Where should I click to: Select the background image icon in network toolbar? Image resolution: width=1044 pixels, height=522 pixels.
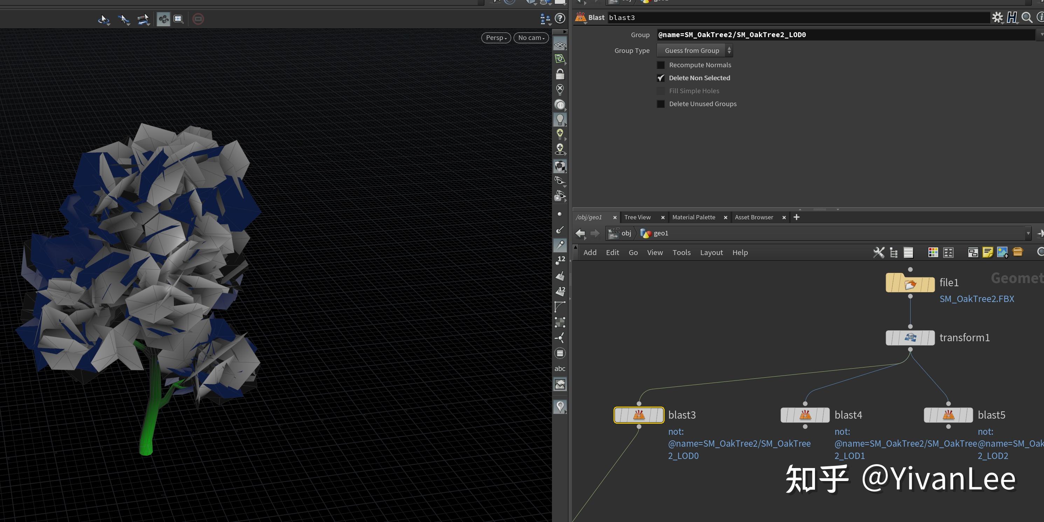coord(1002,252)
